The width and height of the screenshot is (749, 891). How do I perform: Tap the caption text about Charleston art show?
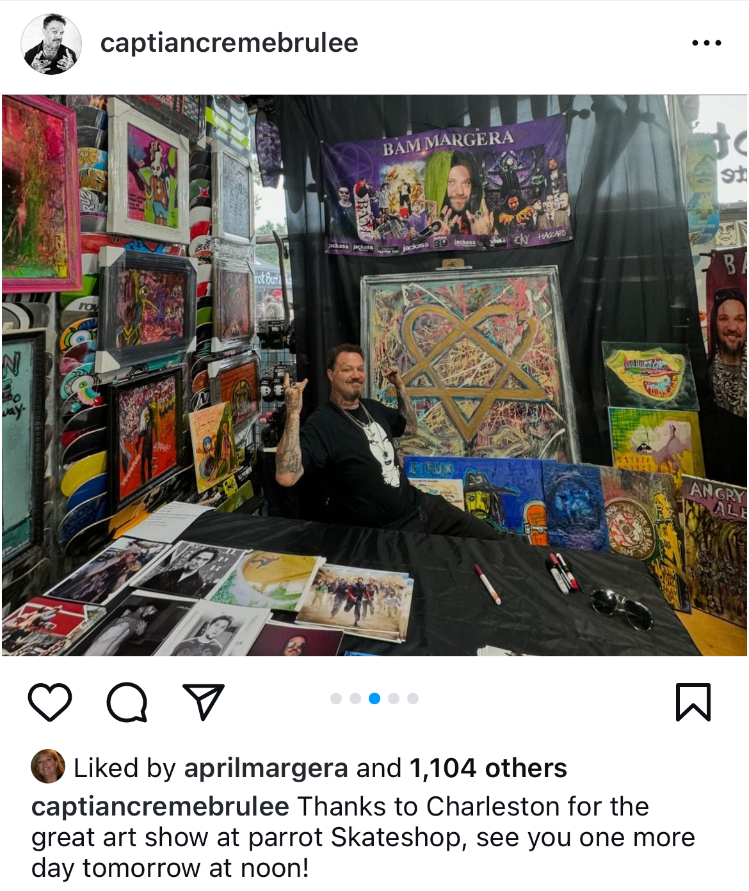(363, 837)
